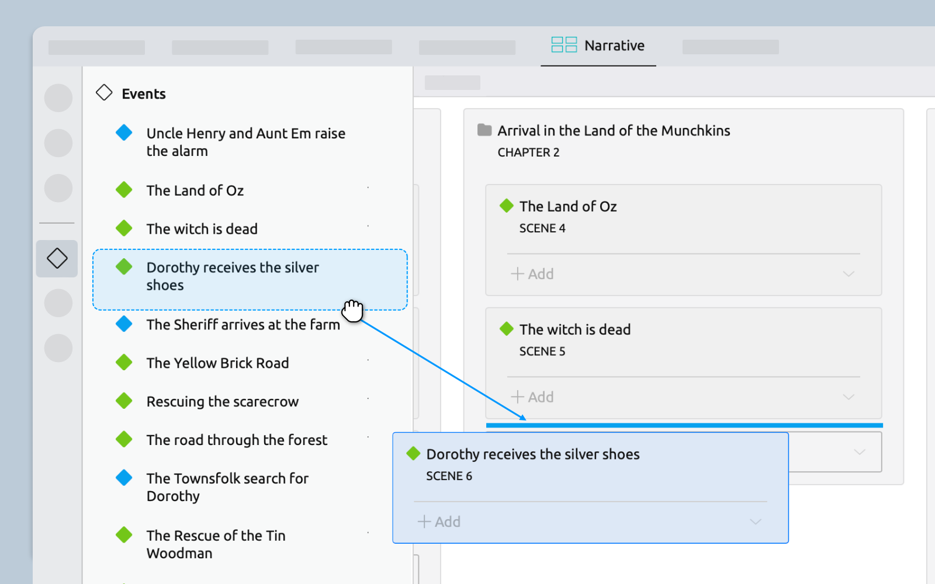The image size is (935, 584).
Task: Click green diamond beside Rescuing the scarecrow
Action: [x=124, y=401]
